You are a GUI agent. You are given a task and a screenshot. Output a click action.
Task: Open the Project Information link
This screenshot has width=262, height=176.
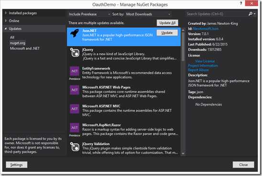(x=203, y=66)
